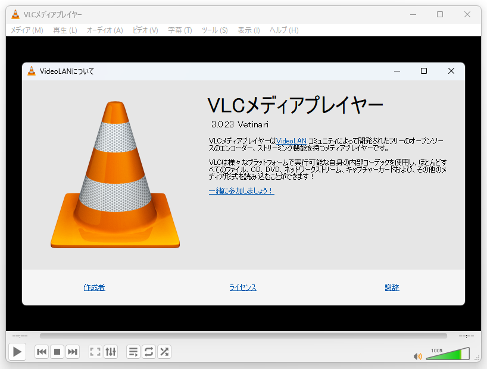Toggle fullscreen video mode
This screenshot has height=369, width=487.
(95, 352)
